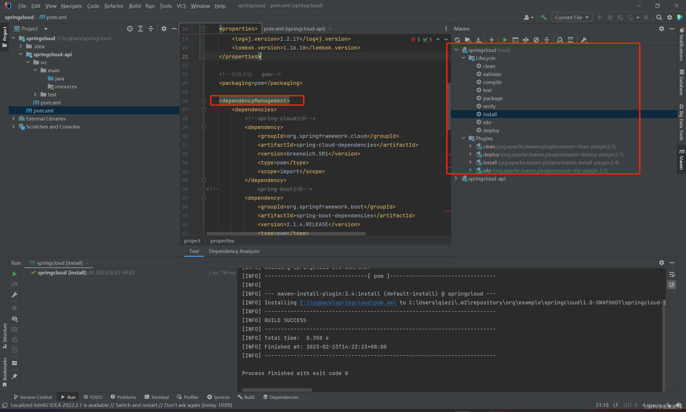The image size is (686, 412).
Task: Reload all Maven projects
Action: click(x=457, y=40)
